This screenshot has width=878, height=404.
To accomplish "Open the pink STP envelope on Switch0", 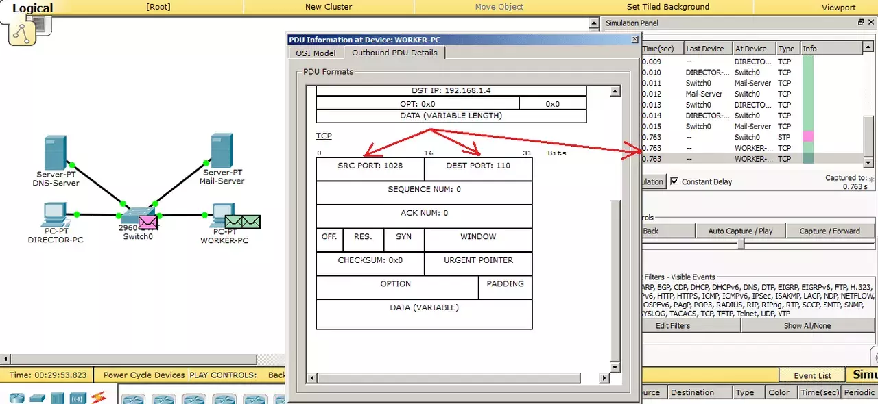I will point(148,222).
